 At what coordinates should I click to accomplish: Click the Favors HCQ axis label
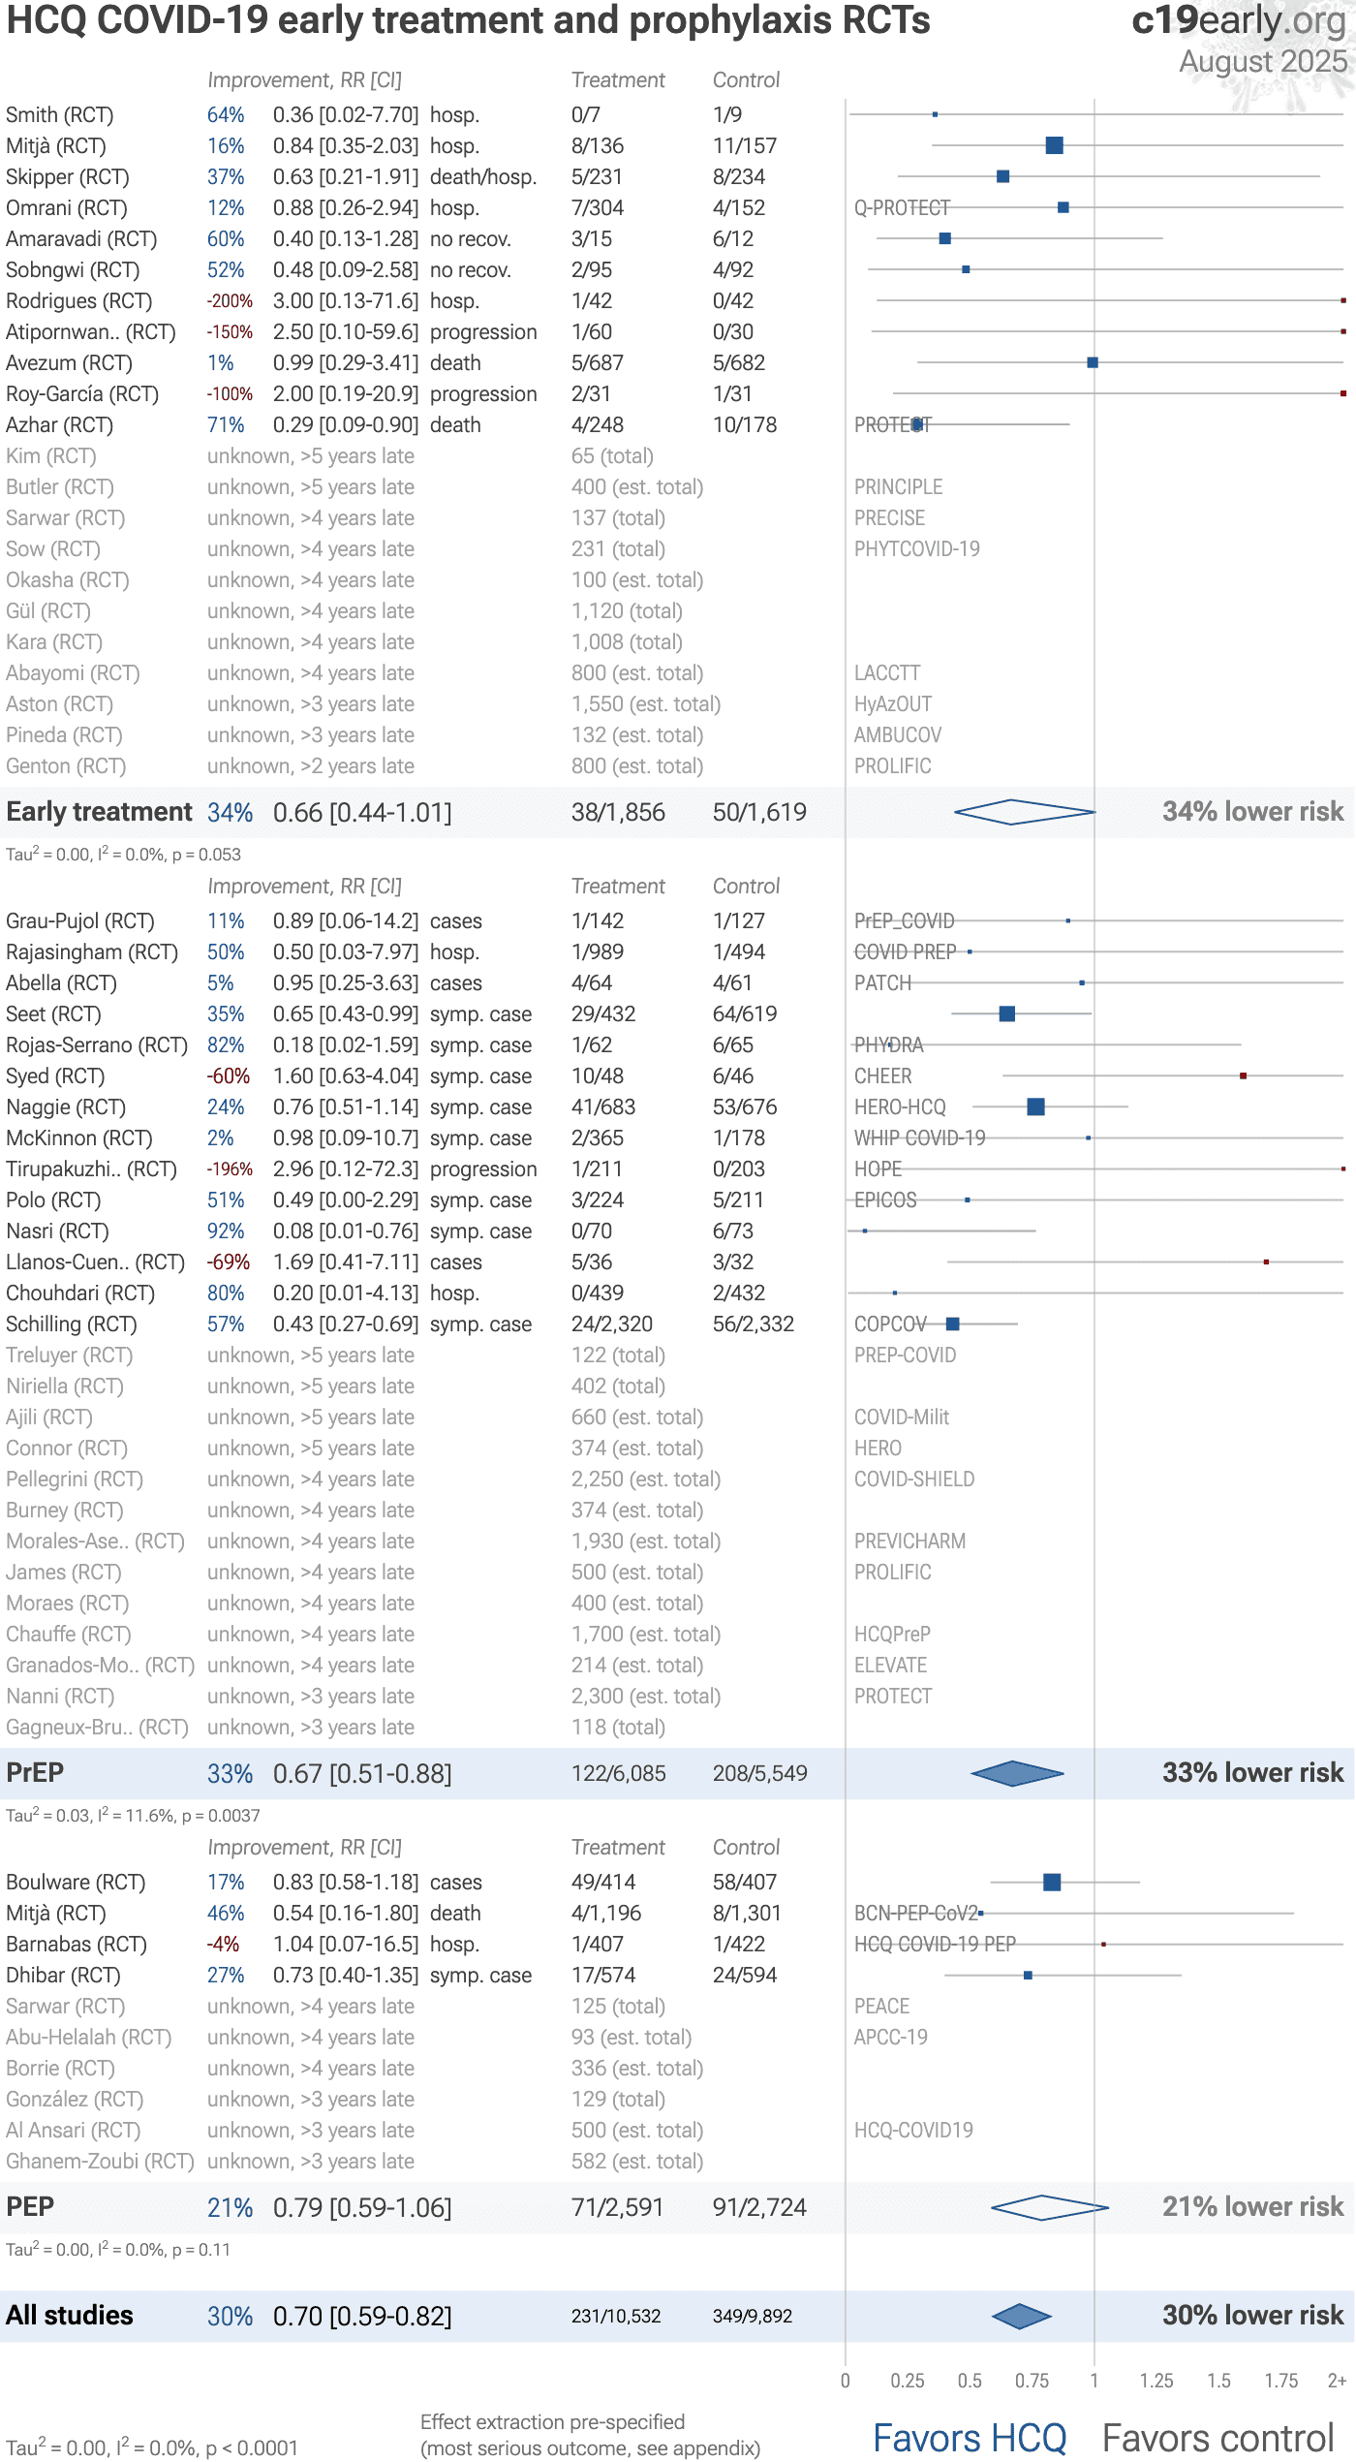[970, 2439]
